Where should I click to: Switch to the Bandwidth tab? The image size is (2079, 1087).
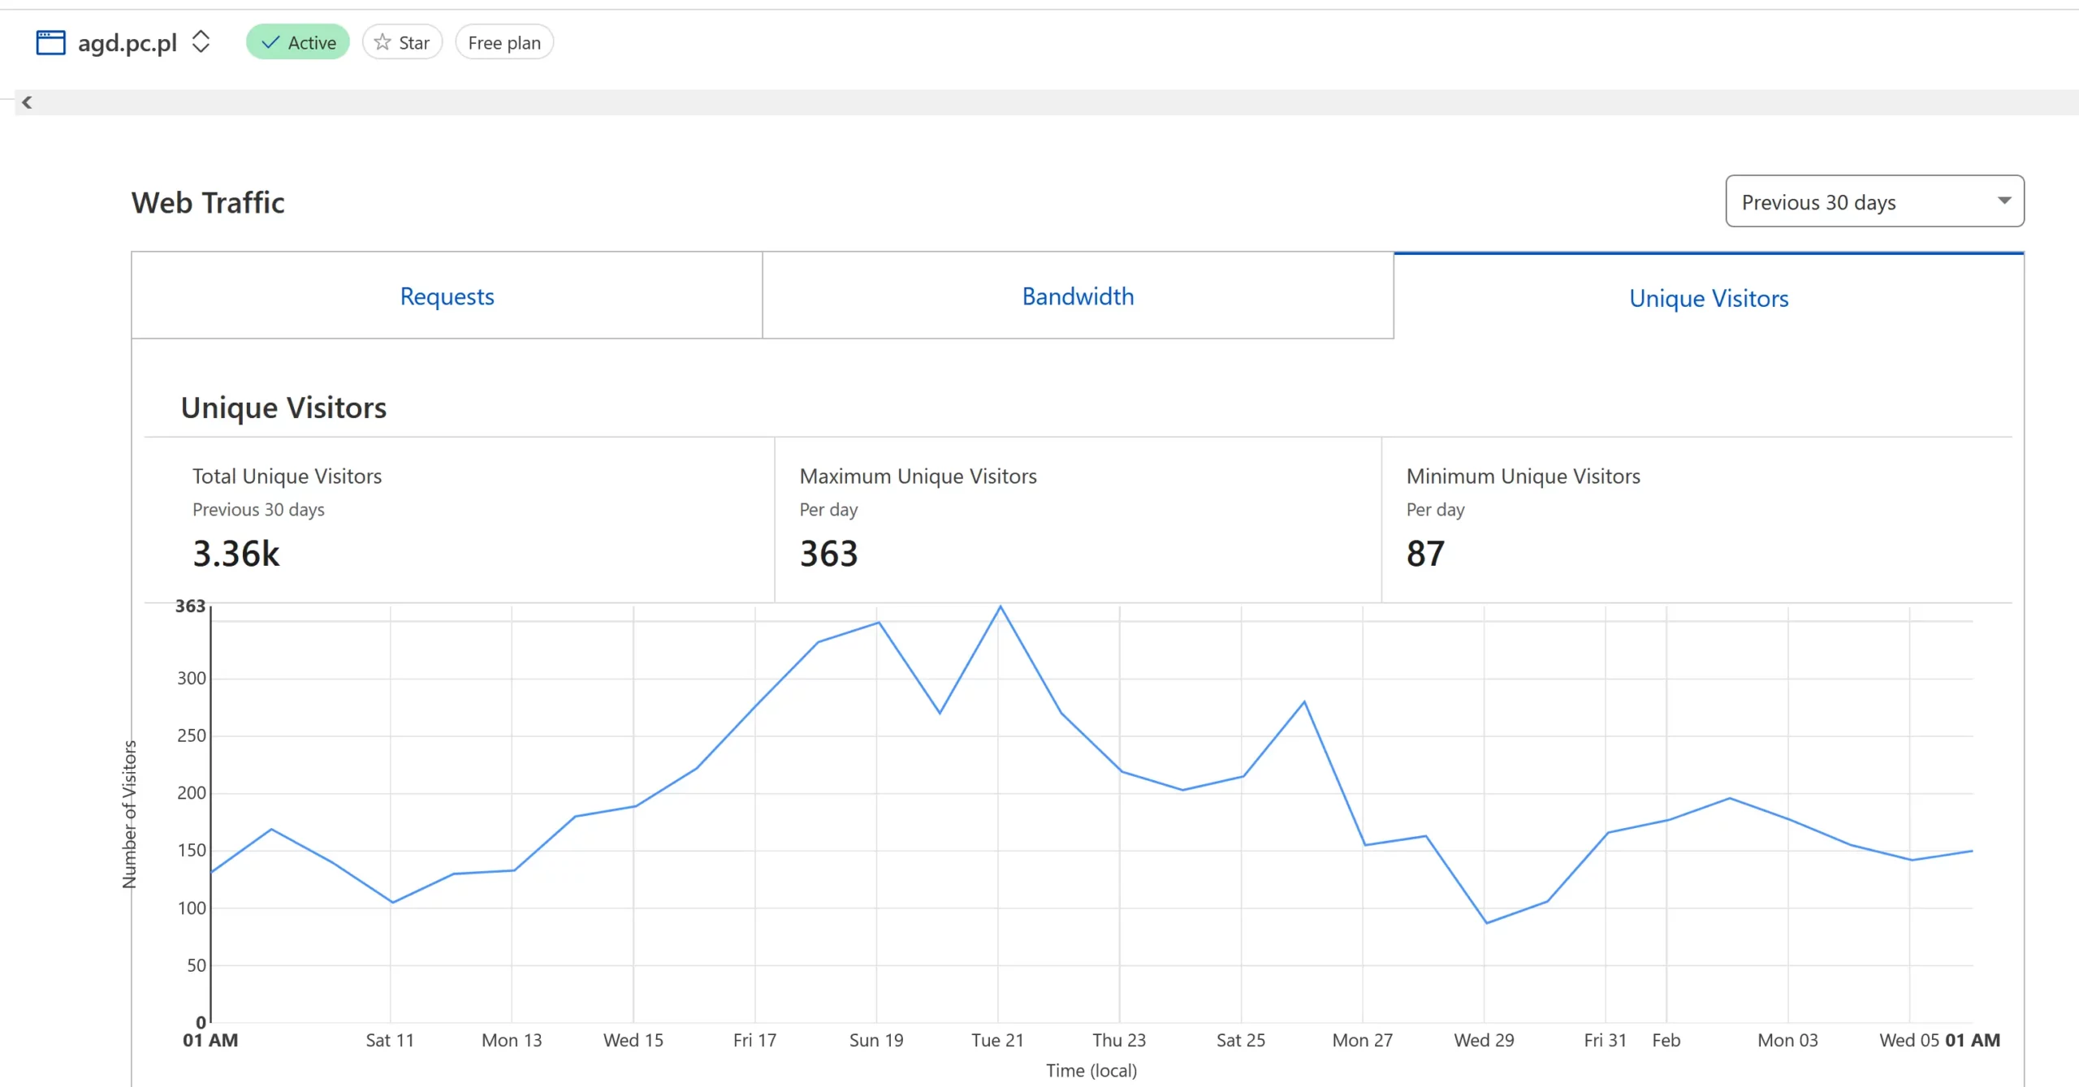tap(1078, 296)
